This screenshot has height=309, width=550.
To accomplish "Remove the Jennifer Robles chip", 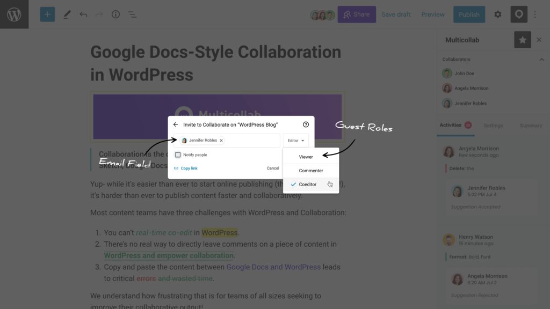I will [221, 141].
